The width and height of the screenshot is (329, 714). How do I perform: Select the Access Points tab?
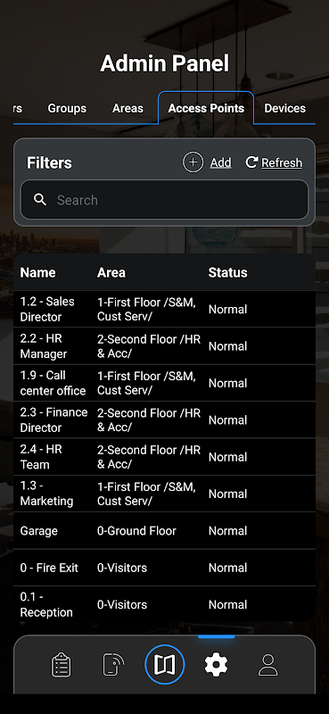206,108
